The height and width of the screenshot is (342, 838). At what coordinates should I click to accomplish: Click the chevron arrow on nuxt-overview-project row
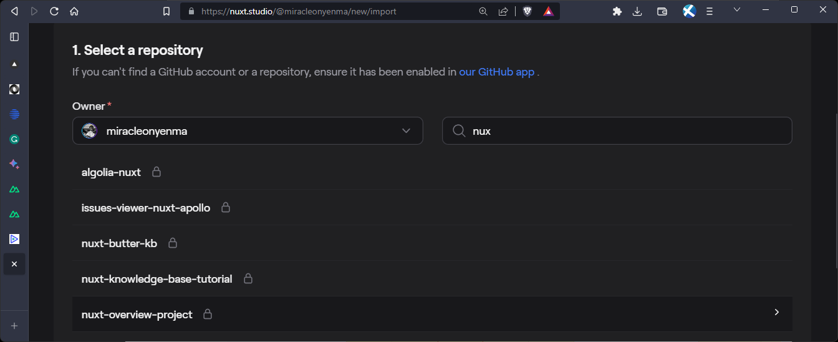tap(776, 312)
